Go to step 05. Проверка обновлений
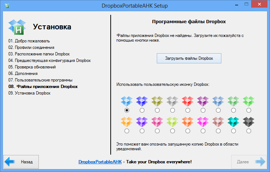Image resolution: width=270 pixels, height=172 pixels. [x=32, y=67]
